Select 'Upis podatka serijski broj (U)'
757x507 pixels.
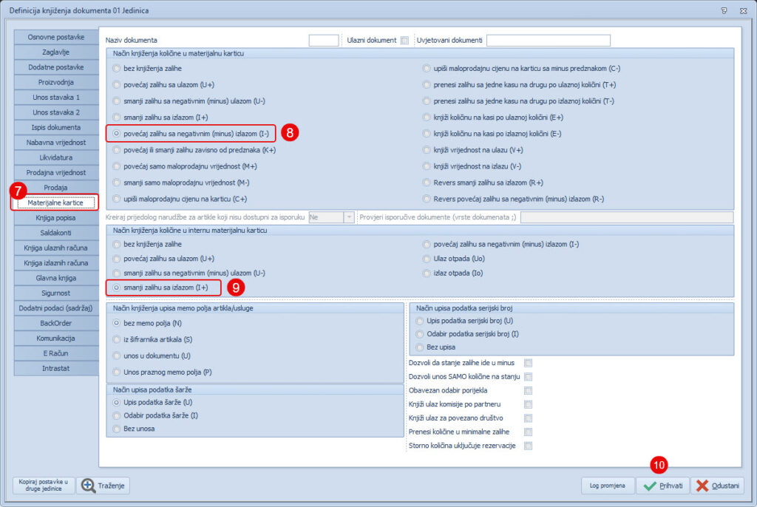(420, 321)
